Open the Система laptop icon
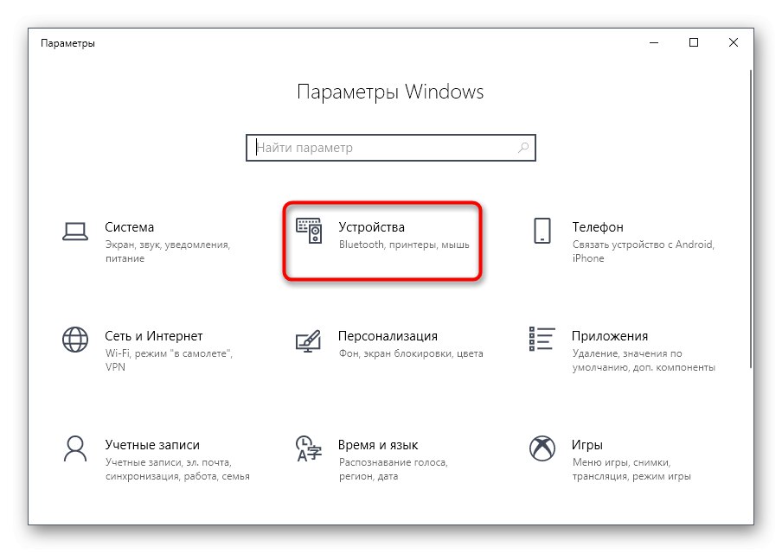 click(75, 232)
